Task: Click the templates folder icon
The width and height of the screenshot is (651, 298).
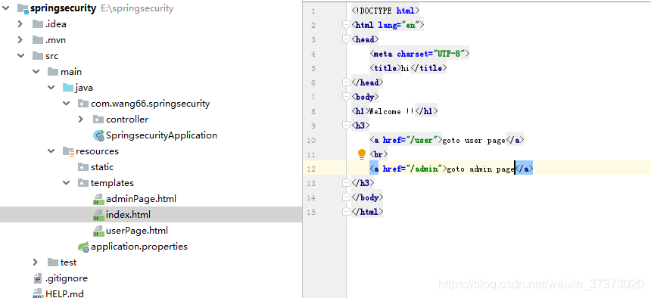Action: 83,183
